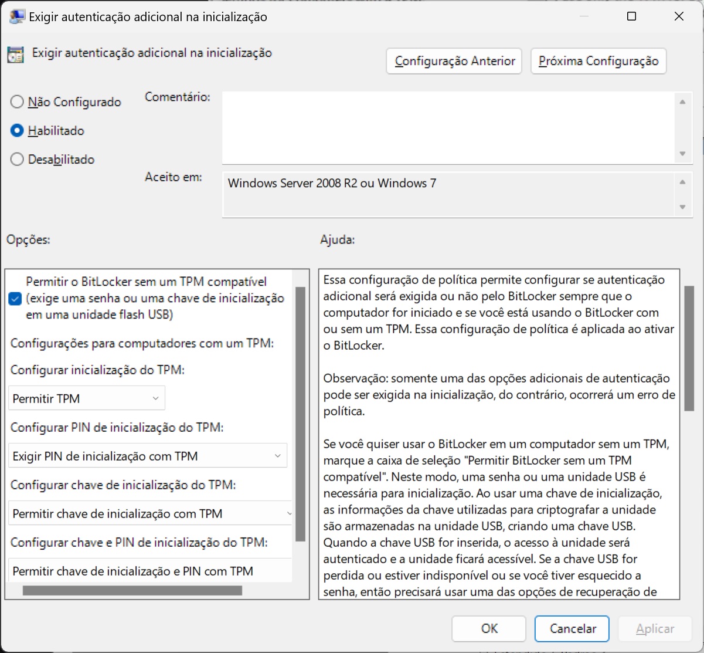Click the 'Configurar chave de inicialização do TPM:' label
The width and height of the screenshot is (704, 653).
123,485
